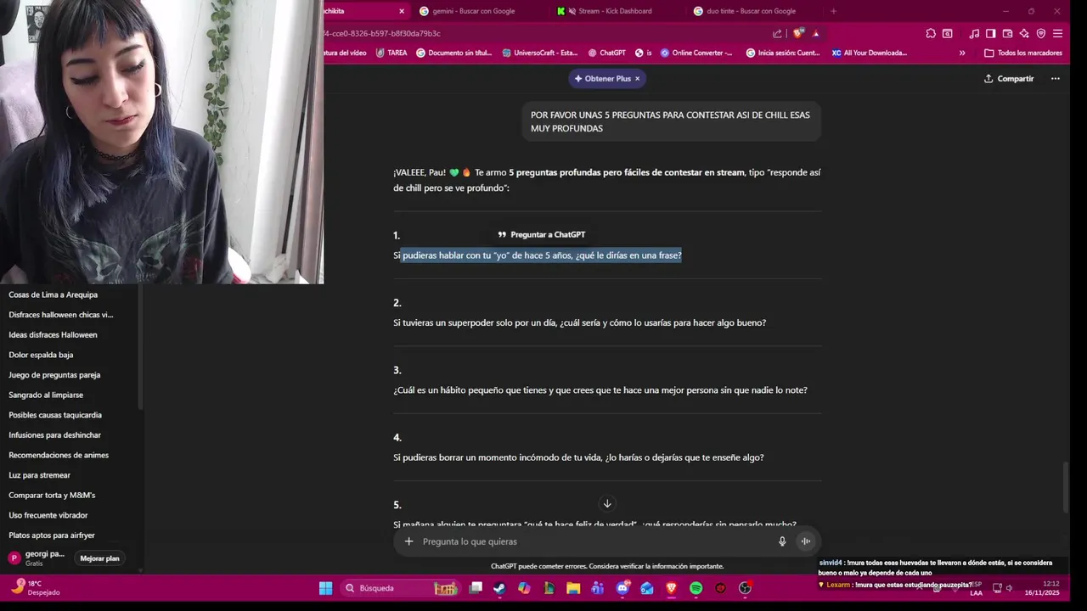Click the plus attach icon in prompt box

(x=408, y=541)
